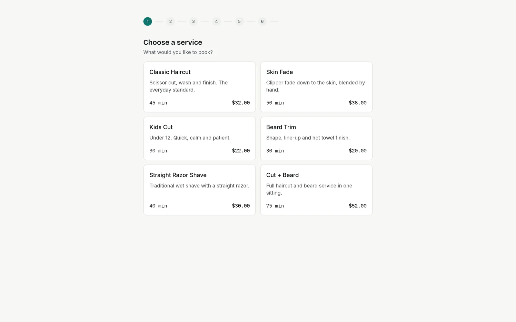The width and height of the screenshot is (516, 322).
Task: Click the $38.00 Skin Fade price
Action: (x=358, y=103)
